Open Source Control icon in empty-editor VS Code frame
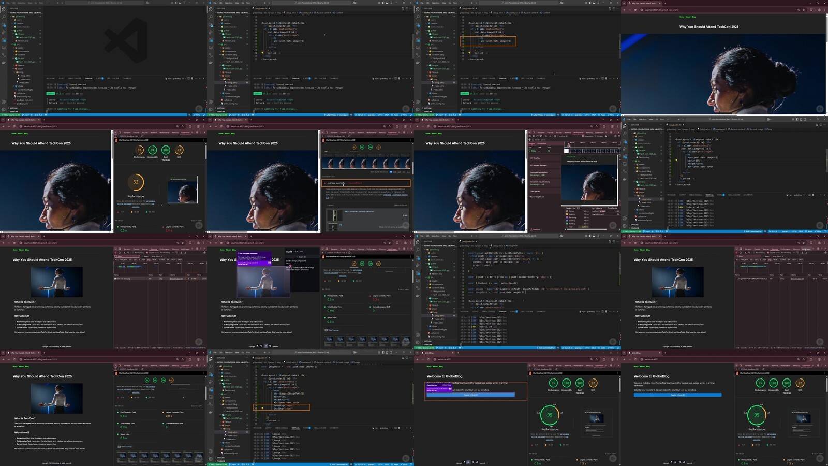The width and height of the screenshot is (828, 466). click(4, 25)
